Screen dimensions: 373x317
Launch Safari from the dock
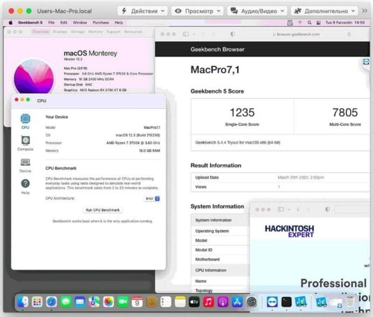52,302
